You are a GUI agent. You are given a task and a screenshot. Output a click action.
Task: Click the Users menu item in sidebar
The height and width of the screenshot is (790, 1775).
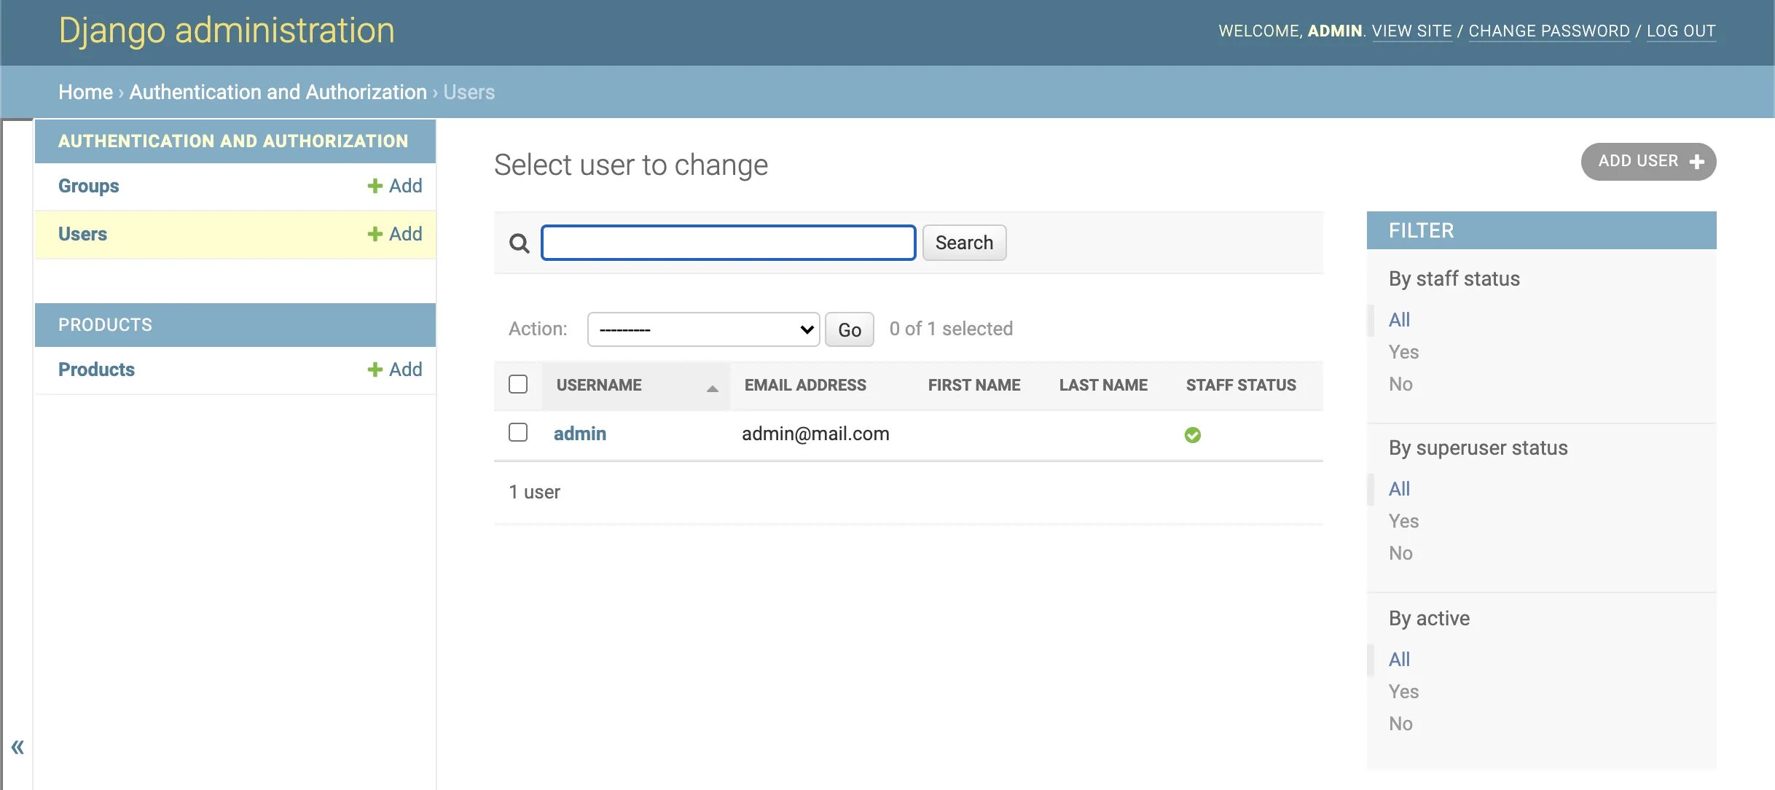[x=82, y=234]
